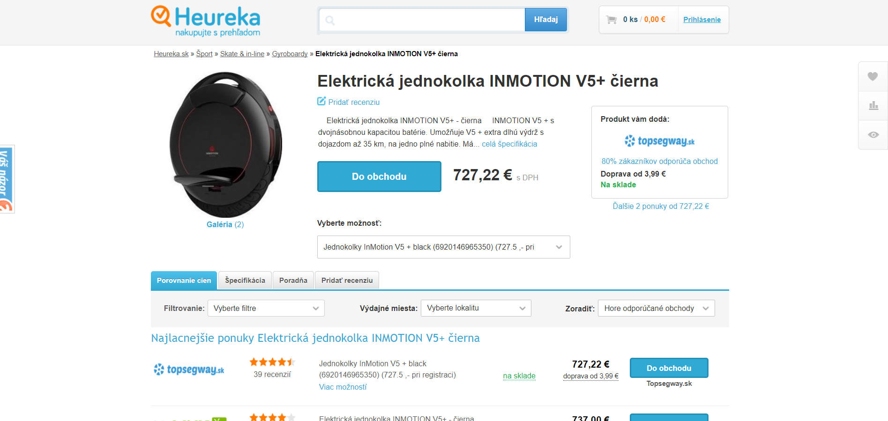
Task: Open the product image gallery thumbnail
Action: tap(225, 144)
